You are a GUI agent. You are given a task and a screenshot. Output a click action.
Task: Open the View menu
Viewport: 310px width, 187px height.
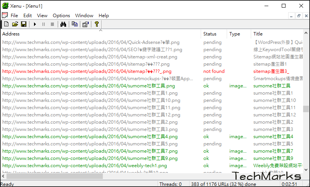point(42,16)
